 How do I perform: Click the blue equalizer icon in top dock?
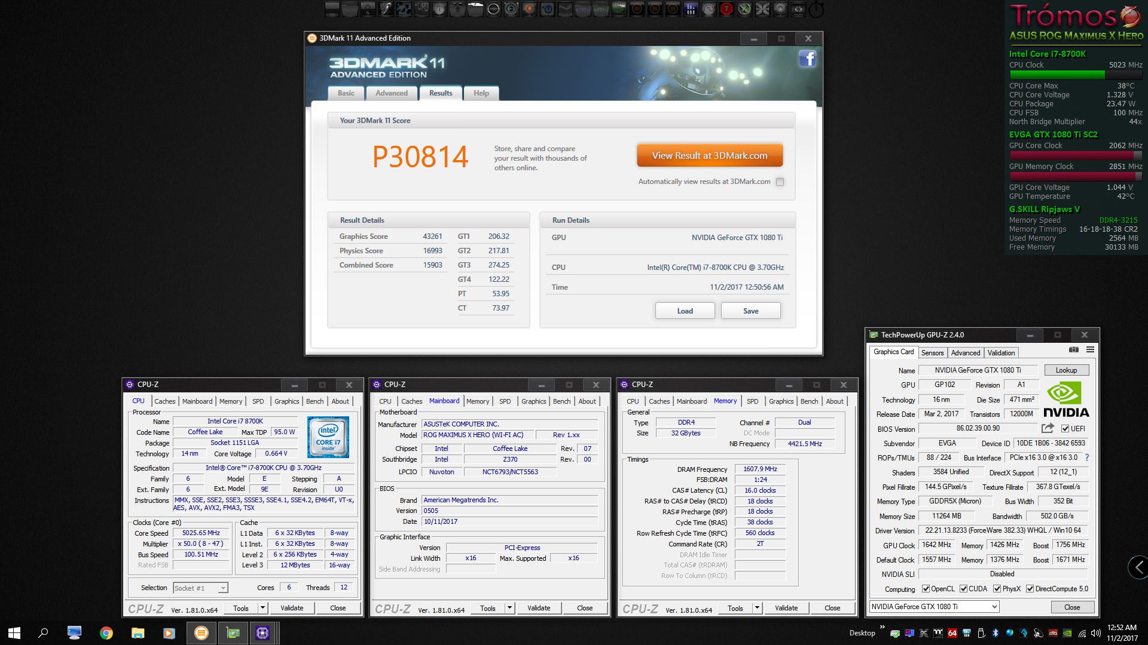pos(691,9)
